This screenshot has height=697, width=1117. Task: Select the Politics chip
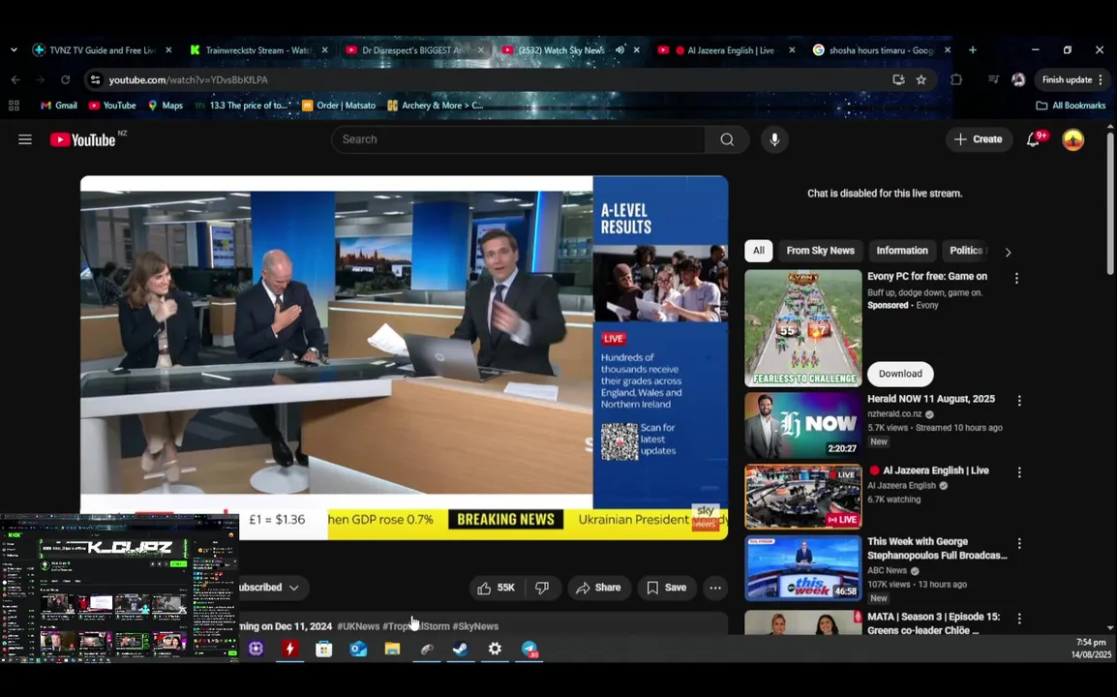point(966,251)
